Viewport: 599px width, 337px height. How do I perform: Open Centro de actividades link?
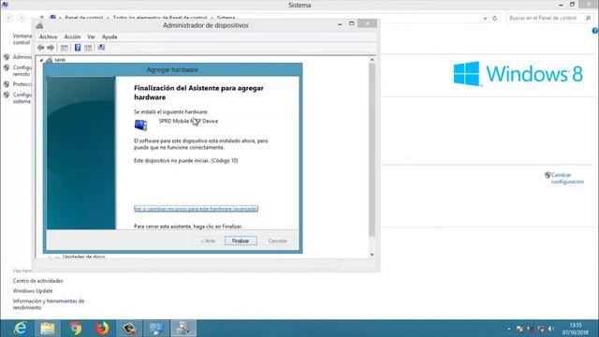tap(37, 281)
